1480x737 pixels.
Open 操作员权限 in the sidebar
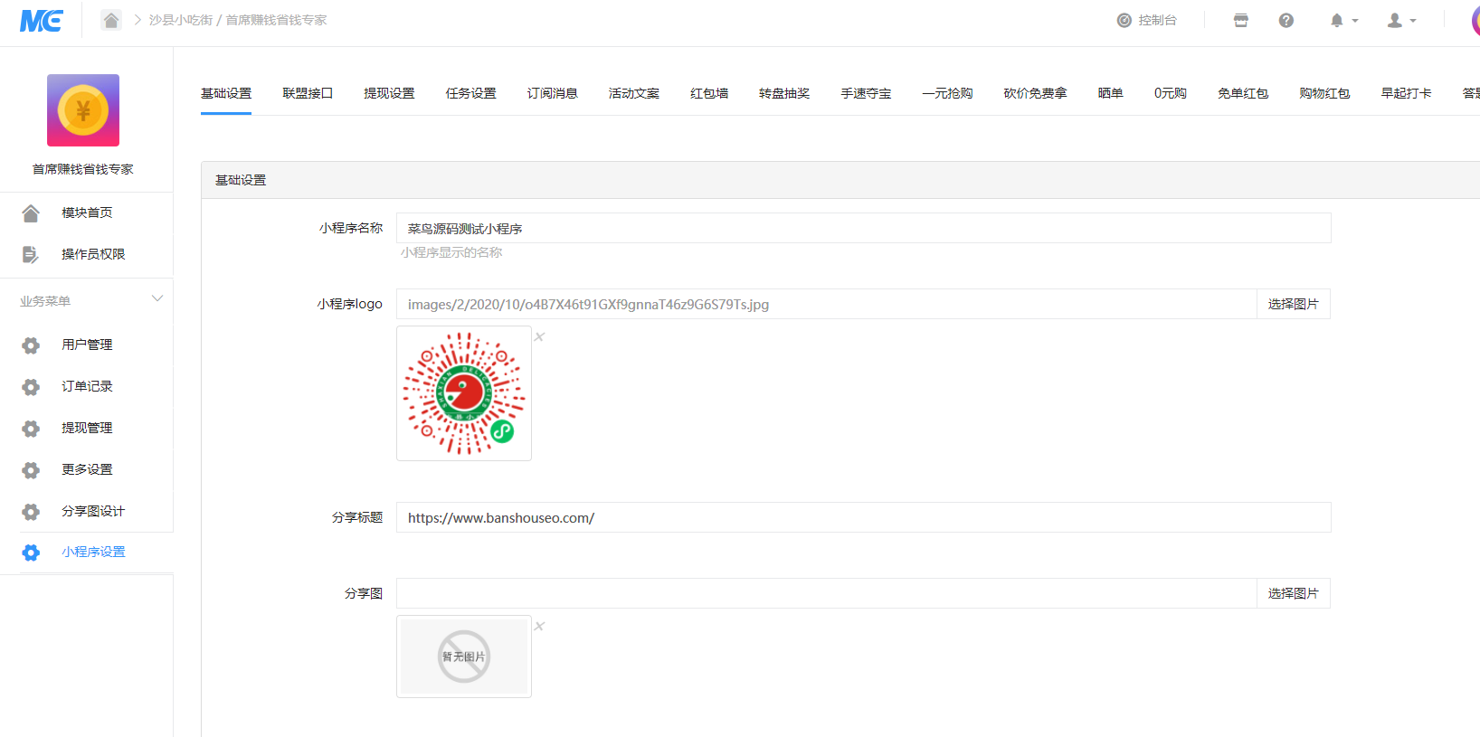[x=93, y=254]
